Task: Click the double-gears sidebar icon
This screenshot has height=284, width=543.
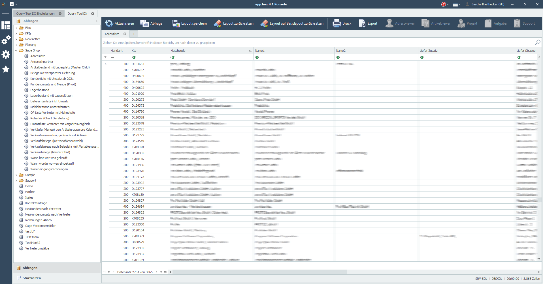Action: click(6, 40)
